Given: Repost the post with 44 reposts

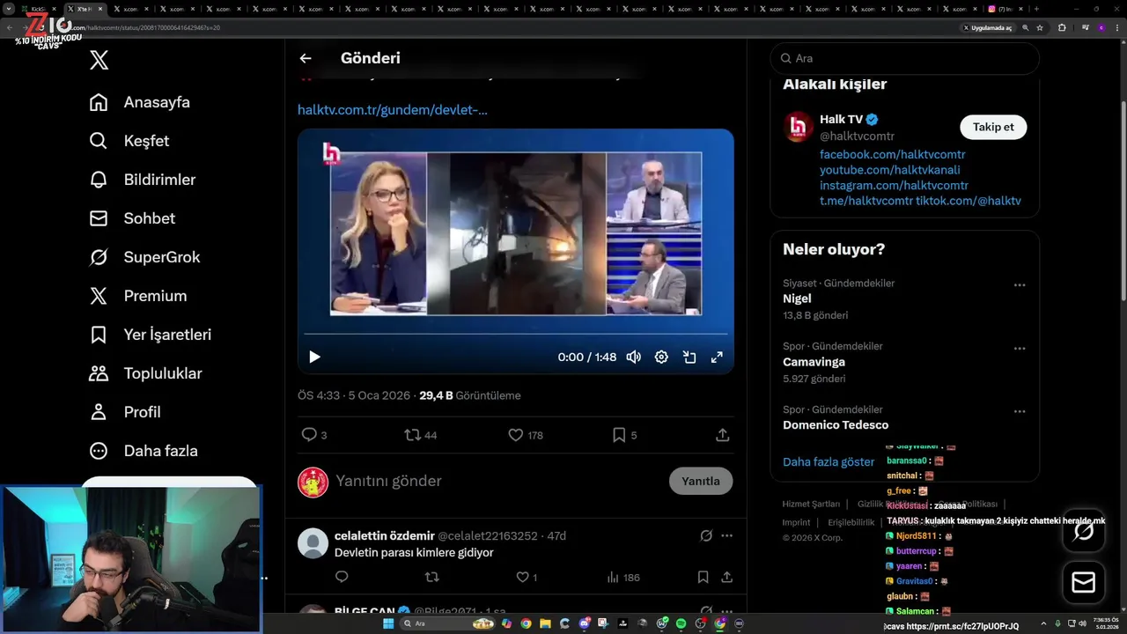Looking at the screenshot, I should 420,435.
